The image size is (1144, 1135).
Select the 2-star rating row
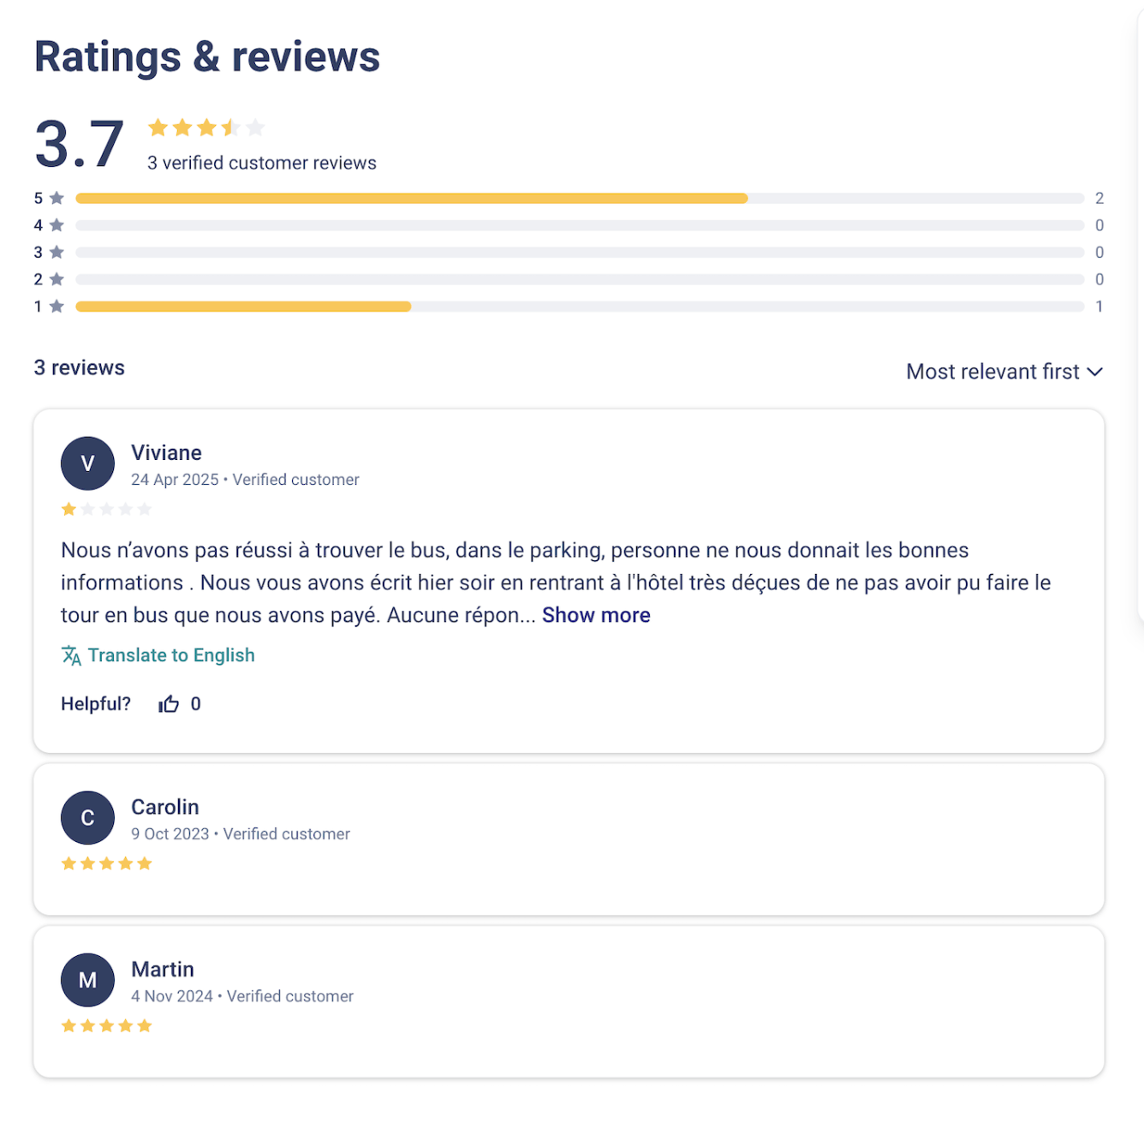coord(579,279)
